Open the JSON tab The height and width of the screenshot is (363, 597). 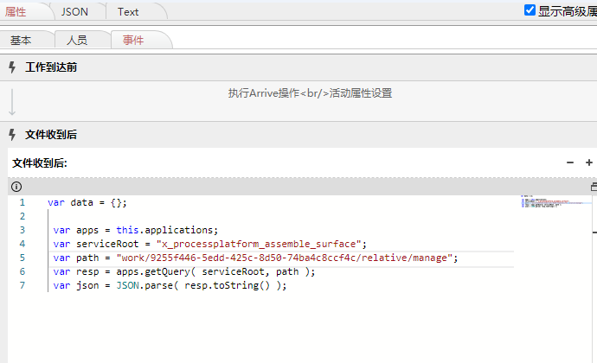[x=74, y=11]
